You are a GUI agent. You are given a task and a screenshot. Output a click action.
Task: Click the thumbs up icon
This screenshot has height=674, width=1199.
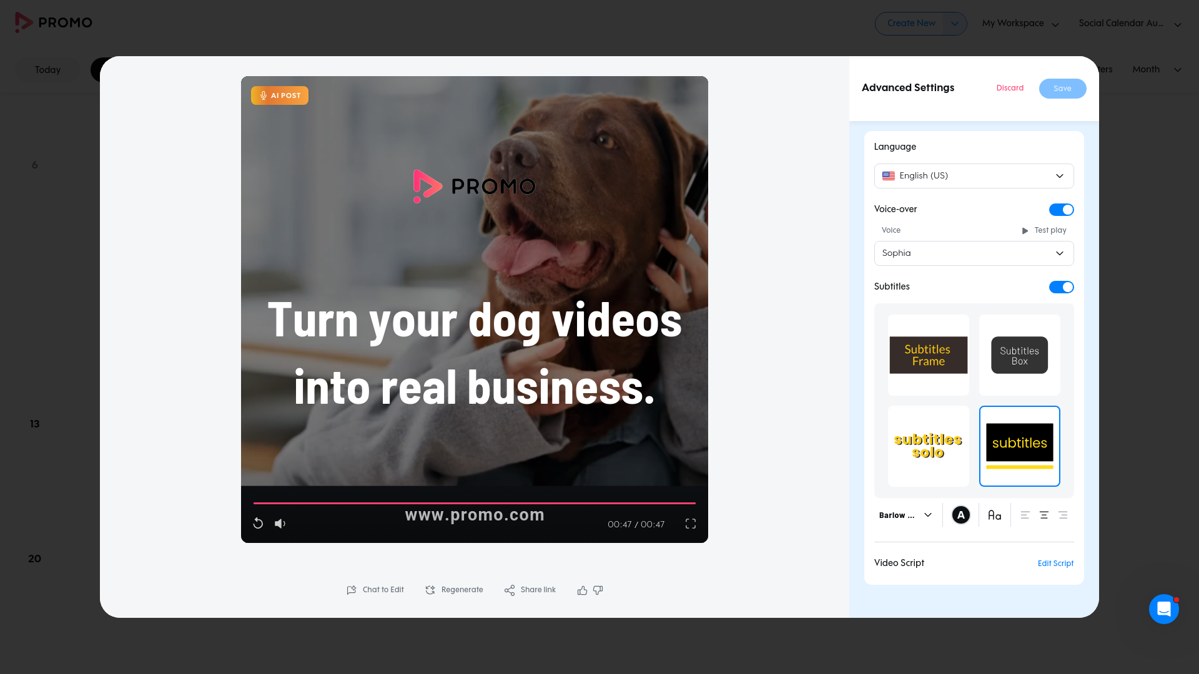(582, 590)
